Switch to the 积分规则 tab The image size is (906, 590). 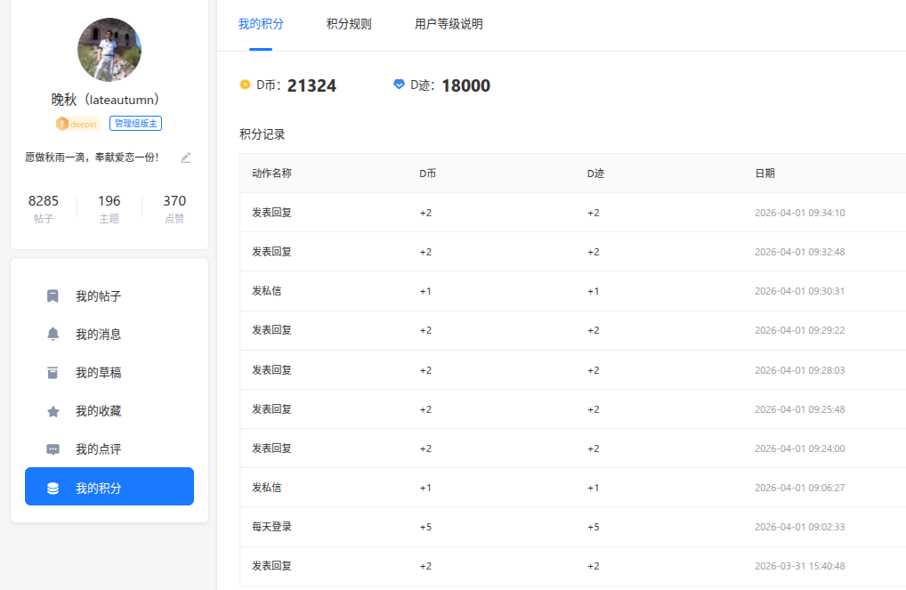point(349,24)
